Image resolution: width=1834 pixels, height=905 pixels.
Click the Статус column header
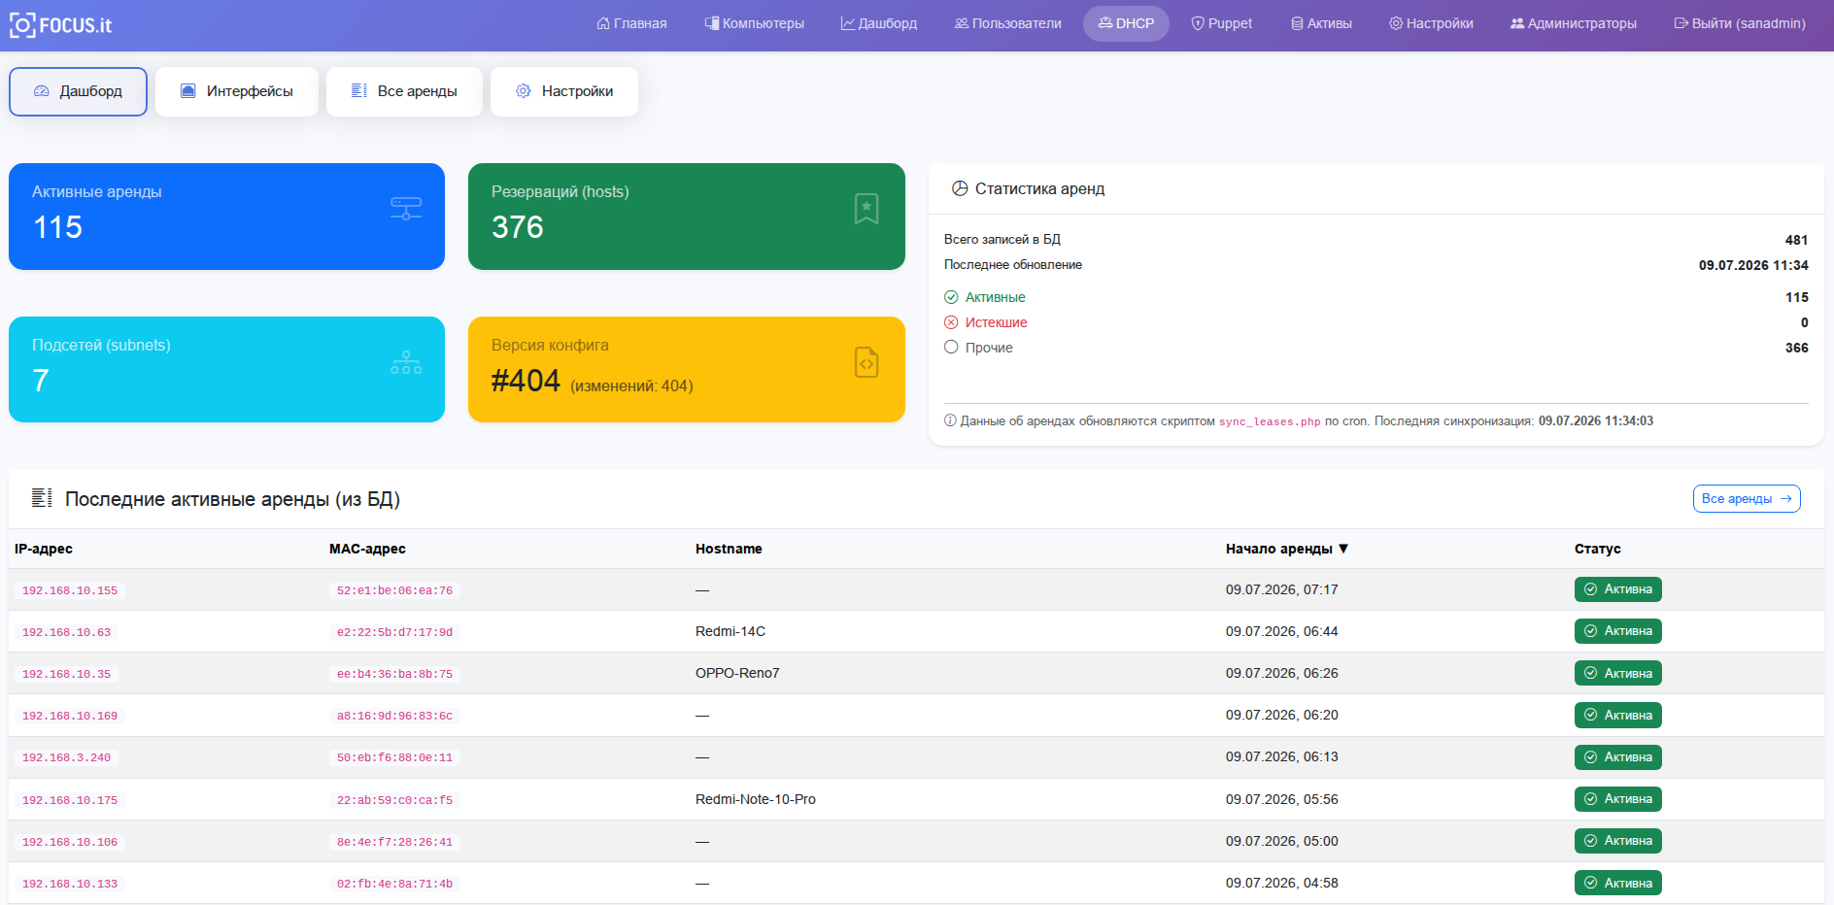pos(1598,549)
